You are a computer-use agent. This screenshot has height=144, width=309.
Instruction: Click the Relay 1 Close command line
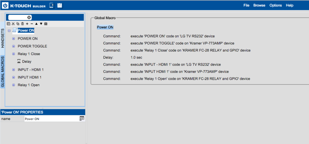click(x=191, y=50)
